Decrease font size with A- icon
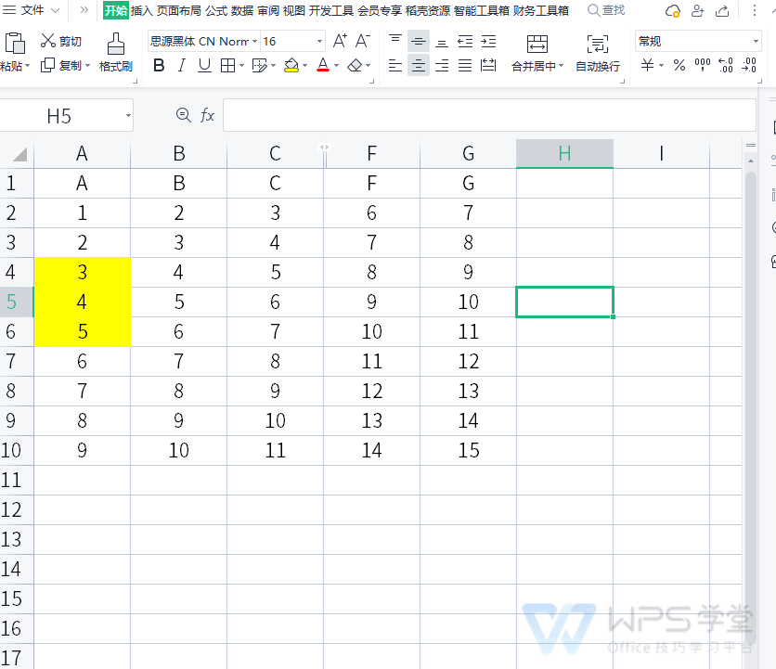This screenshot has width=776, height=669. click(362, 41)
